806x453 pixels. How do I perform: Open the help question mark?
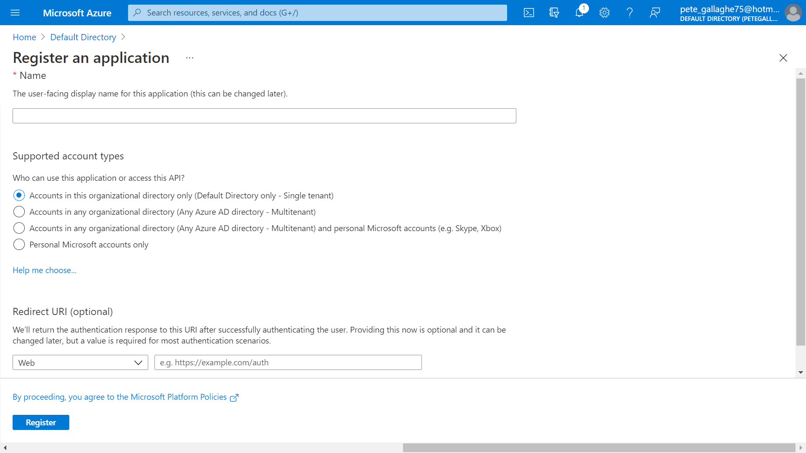[x=630, y=13]
